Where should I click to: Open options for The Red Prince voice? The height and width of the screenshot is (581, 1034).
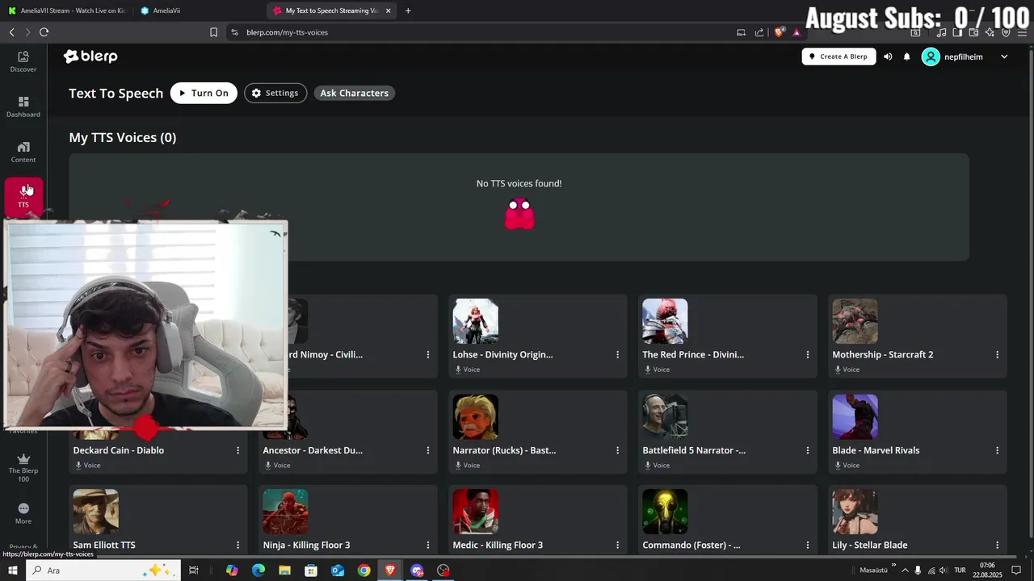pyautogui.click(x=807, y=354)
